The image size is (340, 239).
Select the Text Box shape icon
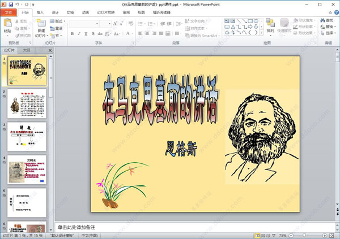point(227,21)
